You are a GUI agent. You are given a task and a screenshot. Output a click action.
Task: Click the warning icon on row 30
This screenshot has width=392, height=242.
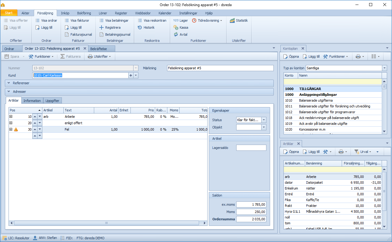click(x=16, y=129)
